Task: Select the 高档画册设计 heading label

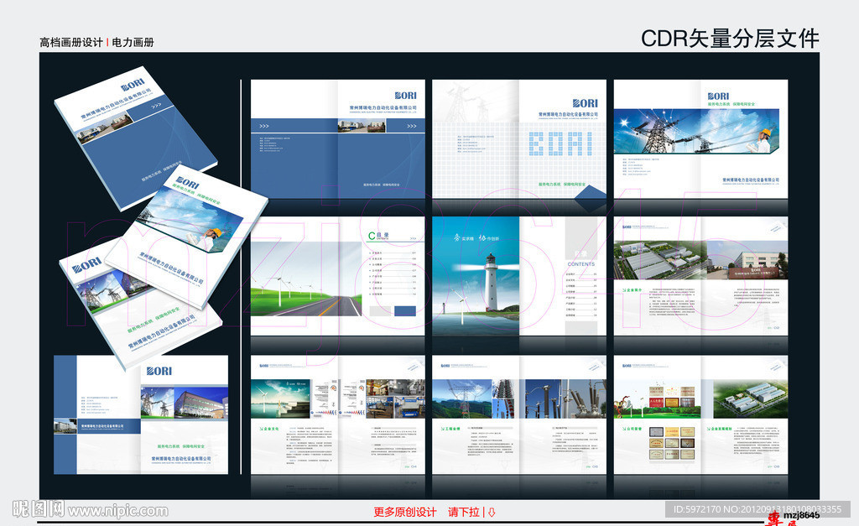Action: (x=71, y=42)
